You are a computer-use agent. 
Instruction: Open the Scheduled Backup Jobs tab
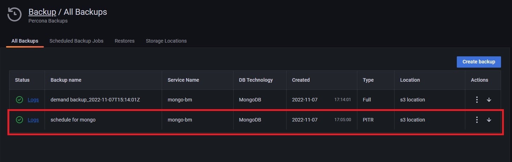point(76,41)
